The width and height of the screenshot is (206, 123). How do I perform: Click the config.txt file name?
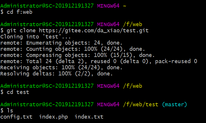tap(16, 117)
